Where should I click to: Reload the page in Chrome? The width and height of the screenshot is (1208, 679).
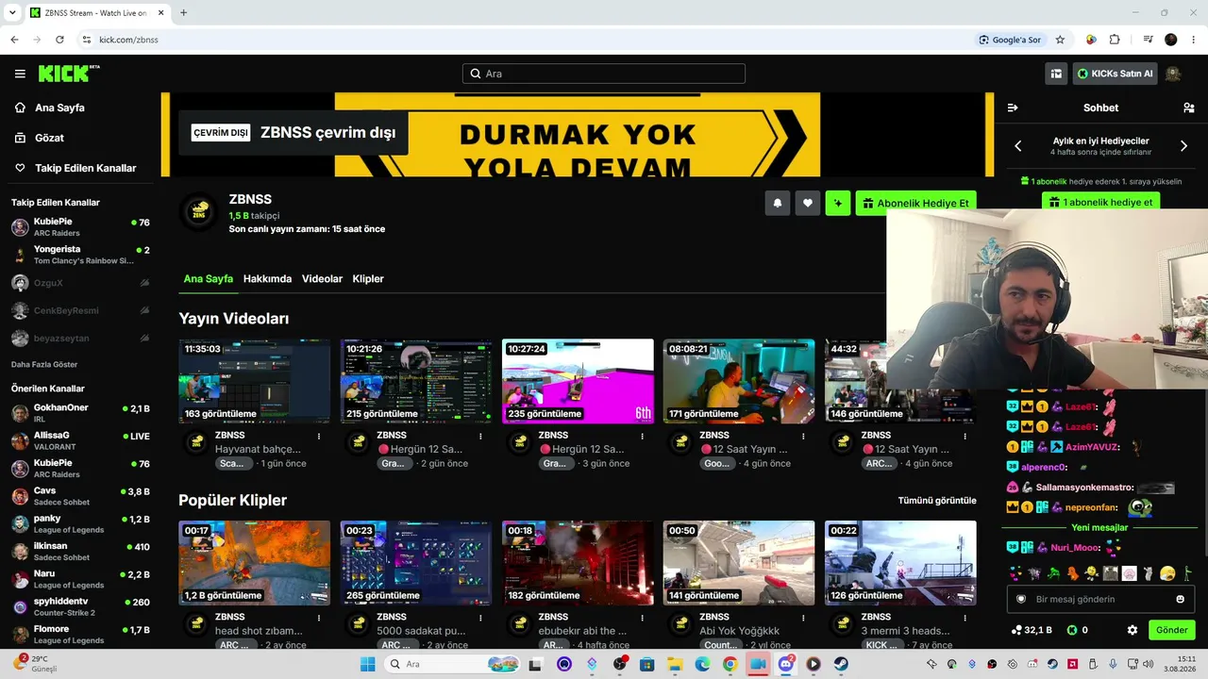tap(59, 40)
